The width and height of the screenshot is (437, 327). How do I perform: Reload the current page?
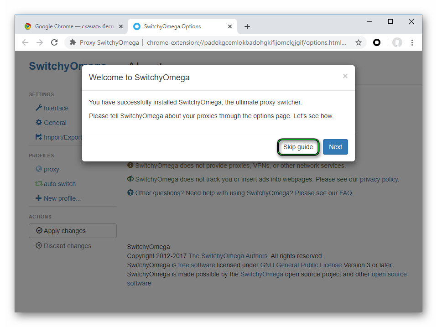54,42
